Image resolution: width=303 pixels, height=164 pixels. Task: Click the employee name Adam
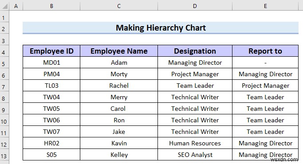119,62
